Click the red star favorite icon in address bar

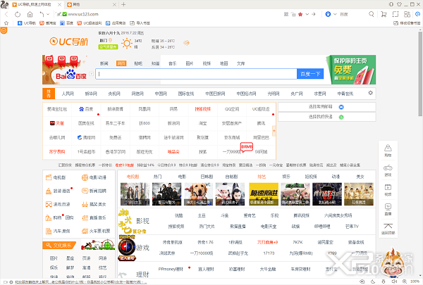(x=300, y=14)
